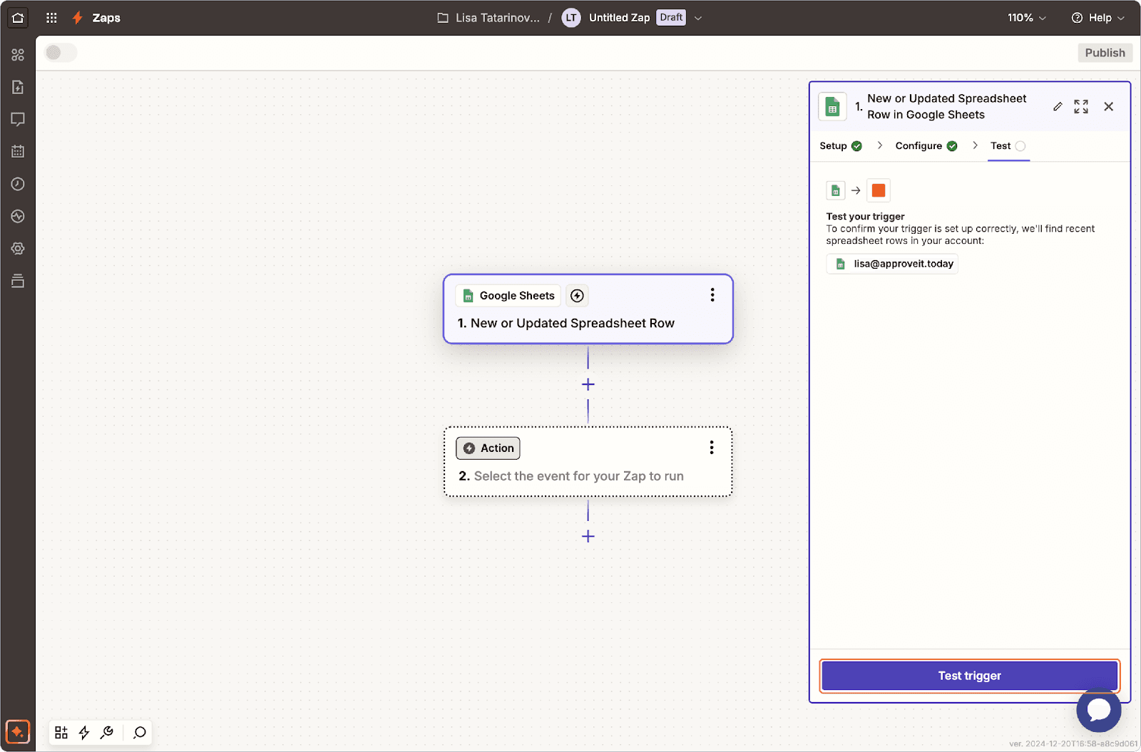The height and width of the screenshot is (752, 1141).
Task: Open the Help dropdown menu
Action: 1098,18
